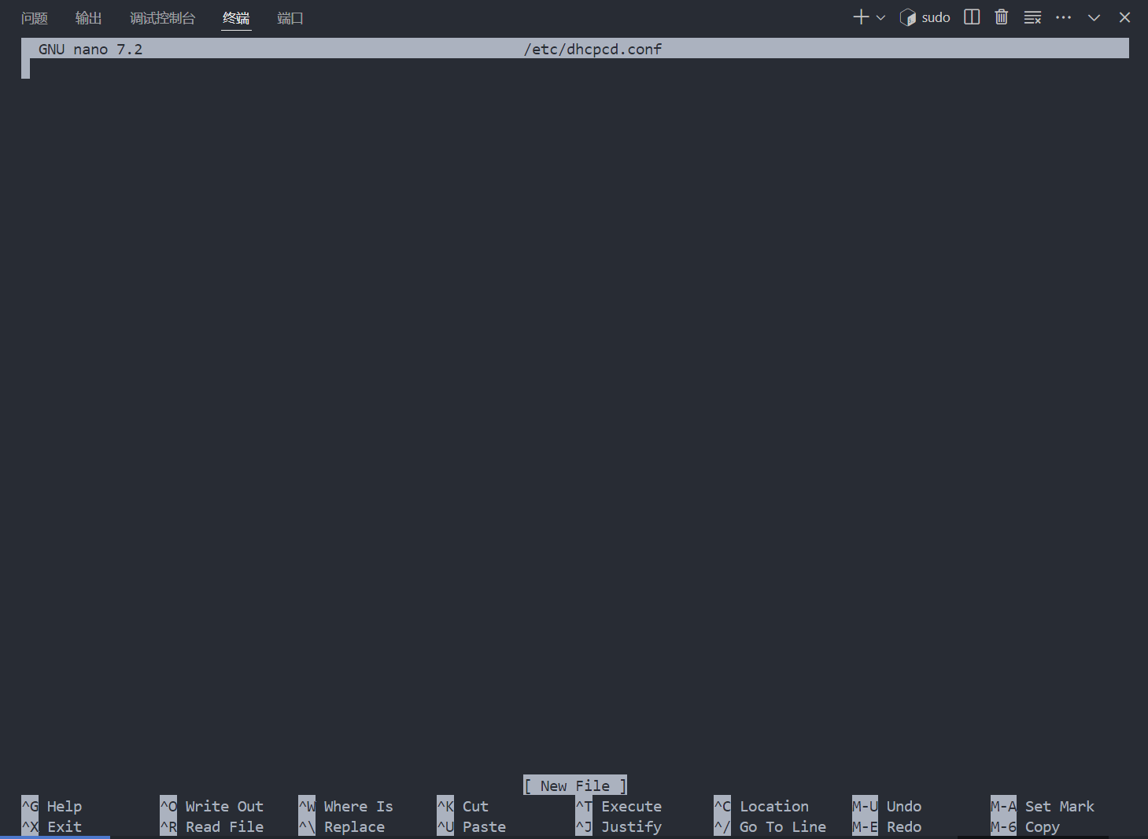
Task: Click the ^O Write Out shortcut
Action: [212, 806]
